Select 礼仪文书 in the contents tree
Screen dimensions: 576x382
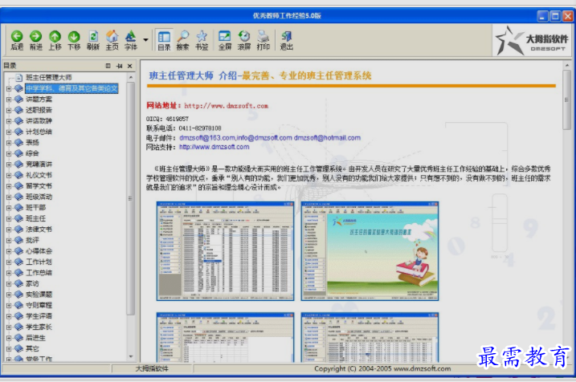click(39, 175)
